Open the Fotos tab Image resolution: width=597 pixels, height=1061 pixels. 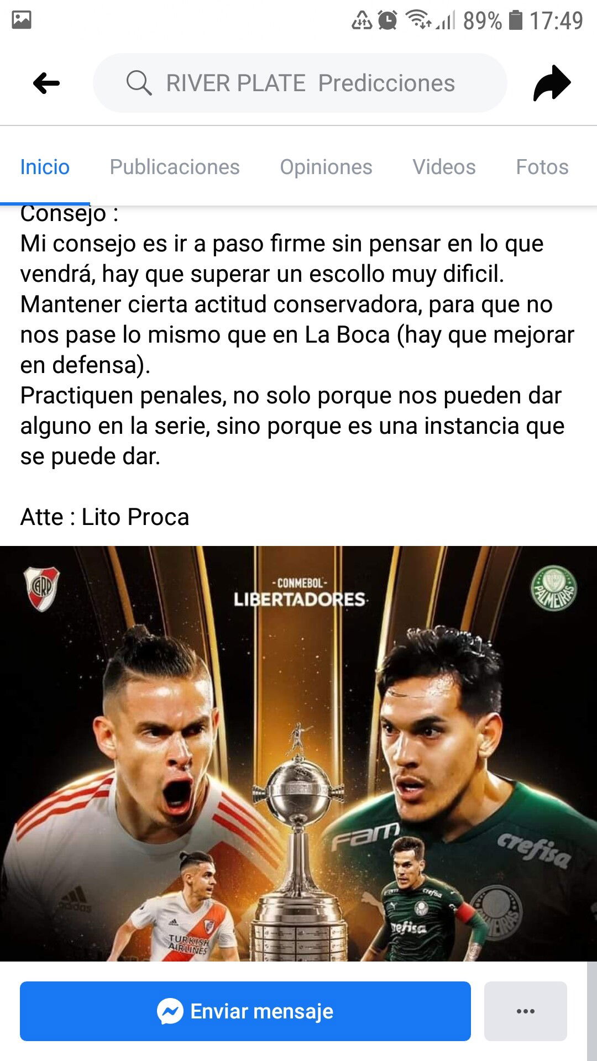coord(542,167)
